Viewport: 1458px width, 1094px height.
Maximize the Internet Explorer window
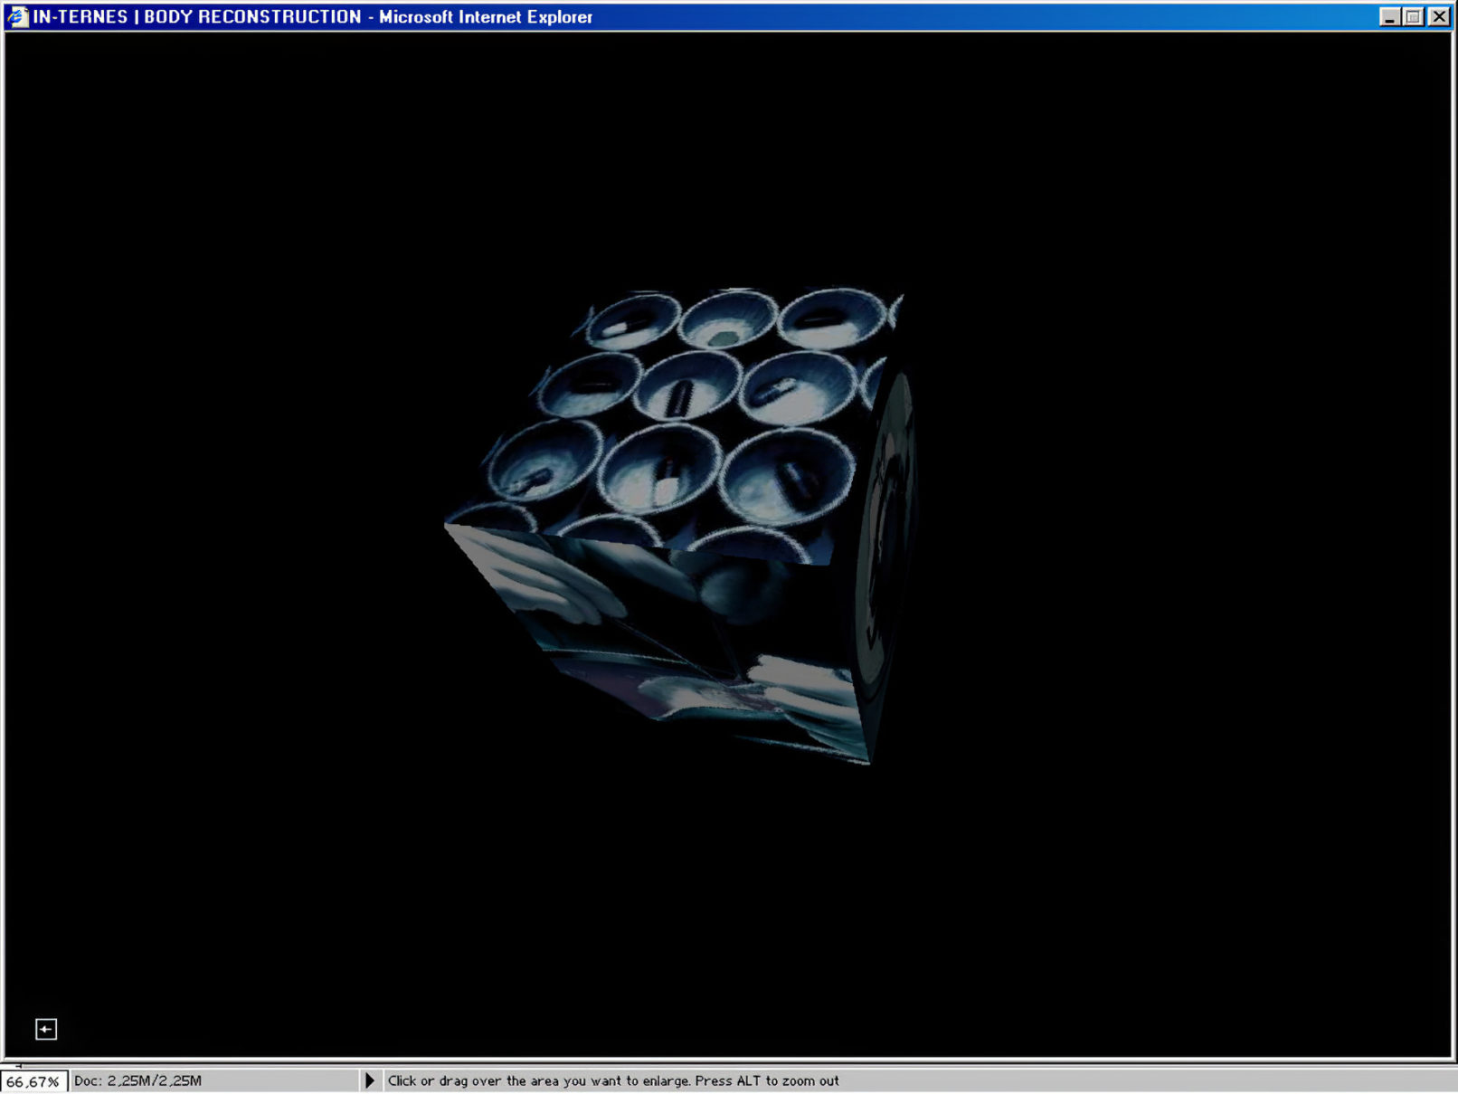[x=1414, y=17]
